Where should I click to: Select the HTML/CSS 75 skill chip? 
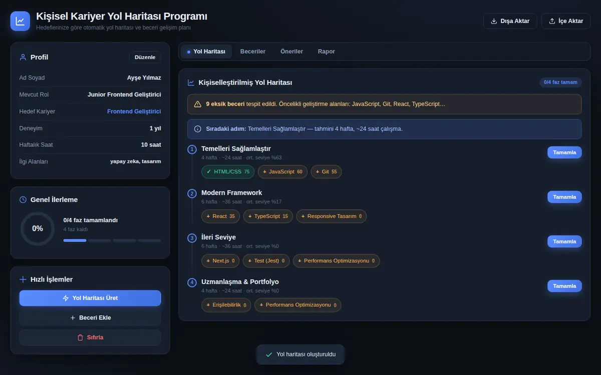tap(228, 171)
